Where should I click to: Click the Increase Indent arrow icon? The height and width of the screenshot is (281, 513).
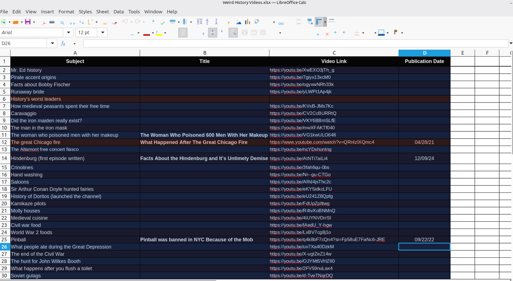(335, 32)
